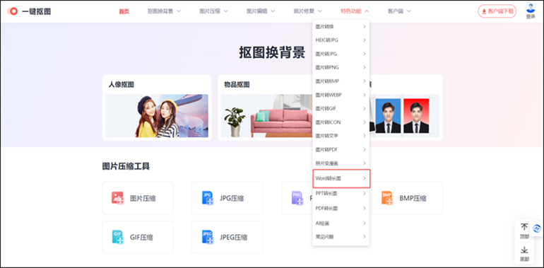
Task: Go to the 首页 tab
Action: pyautogui.click(x=124, y=11)
